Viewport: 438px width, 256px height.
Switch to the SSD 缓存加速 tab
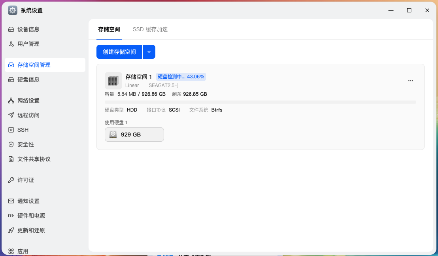coord(151,29)
